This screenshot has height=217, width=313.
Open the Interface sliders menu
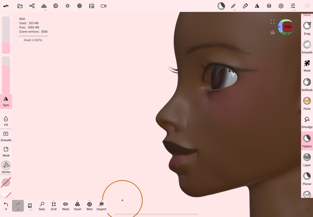[293, 6]
